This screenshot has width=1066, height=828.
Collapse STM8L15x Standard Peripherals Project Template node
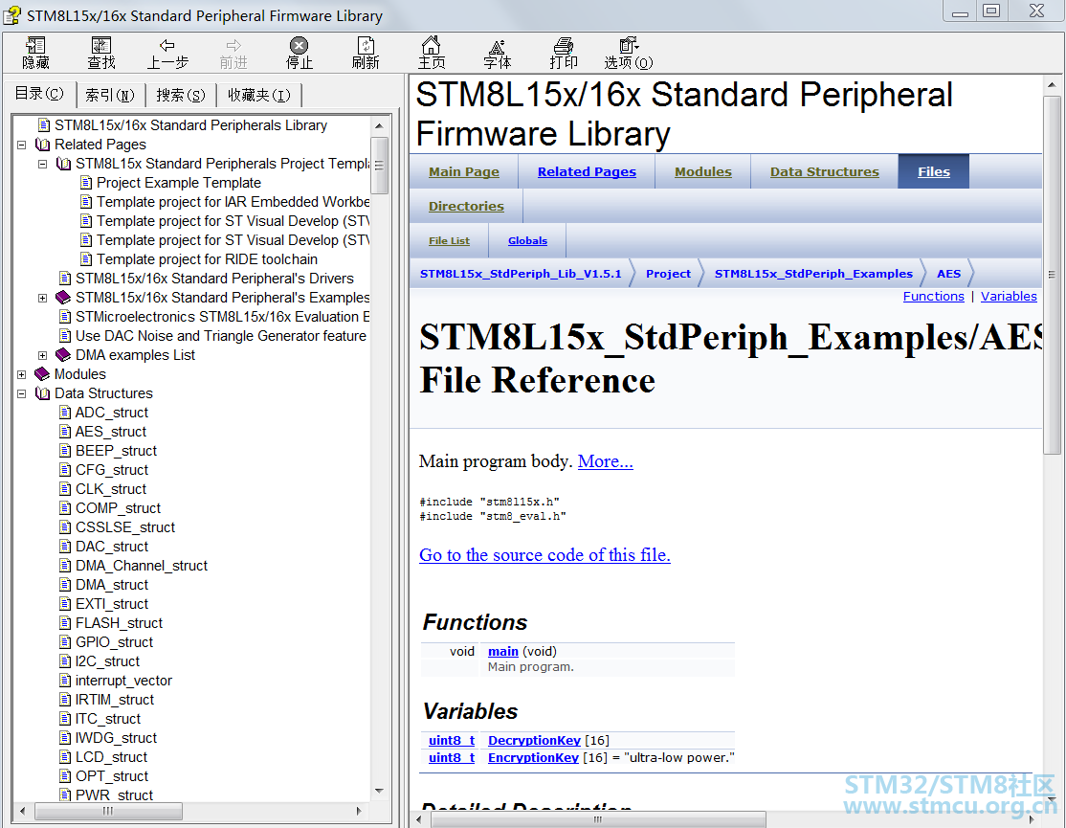43,164
